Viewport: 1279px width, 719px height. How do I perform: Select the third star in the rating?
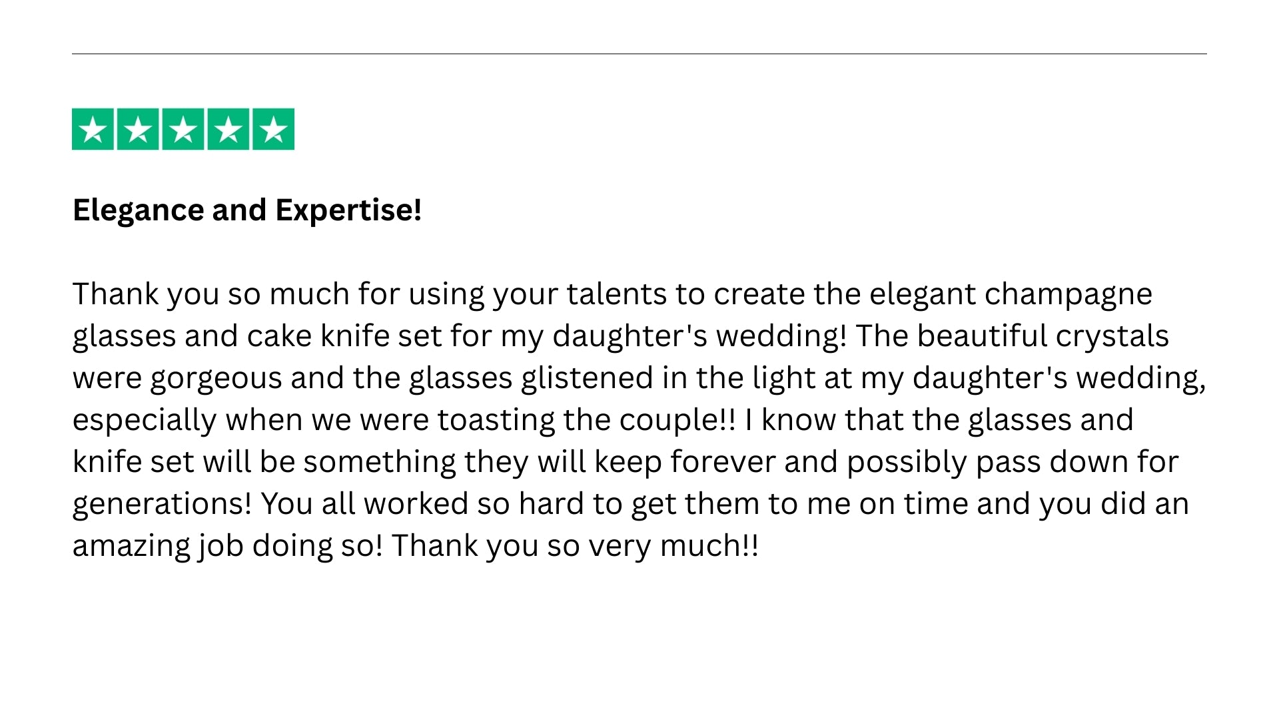[183, 129]
